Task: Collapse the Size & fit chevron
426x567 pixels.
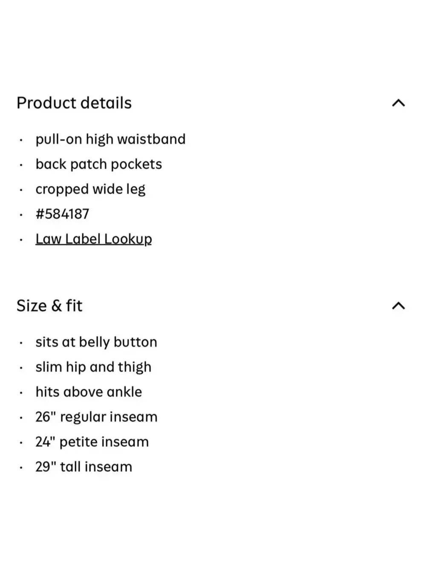Action: tap(398, 306)
